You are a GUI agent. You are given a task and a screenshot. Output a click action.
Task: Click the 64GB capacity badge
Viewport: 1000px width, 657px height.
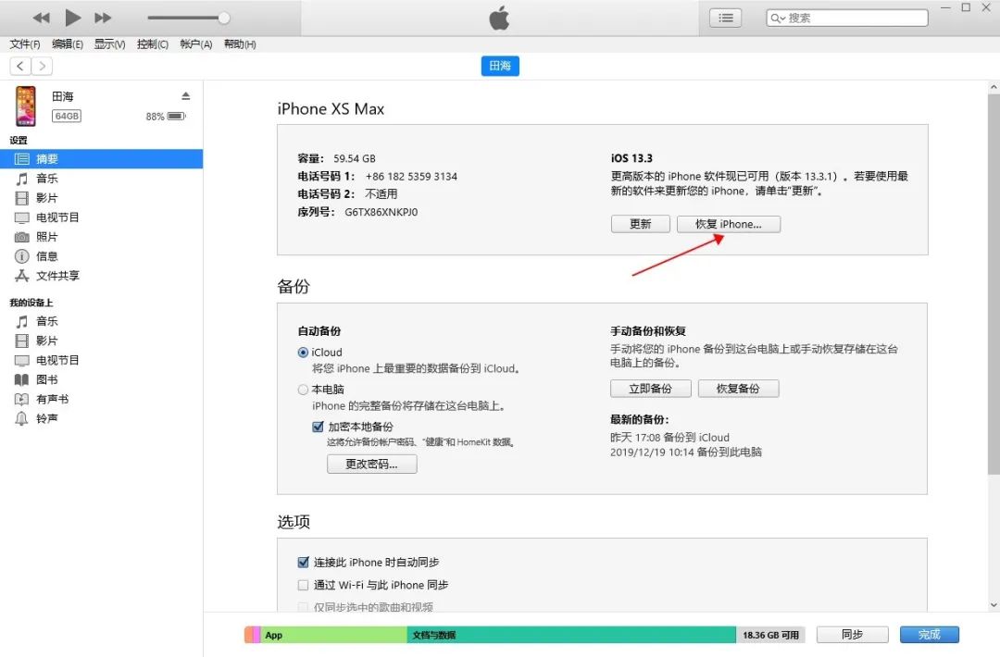coord(67,116)
